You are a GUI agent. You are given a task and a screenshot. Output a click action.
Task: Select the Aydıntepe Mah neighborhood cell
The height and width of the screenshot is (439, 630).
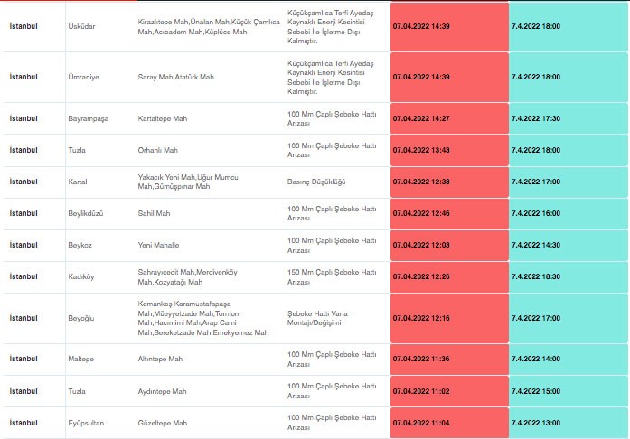point(162,391)
